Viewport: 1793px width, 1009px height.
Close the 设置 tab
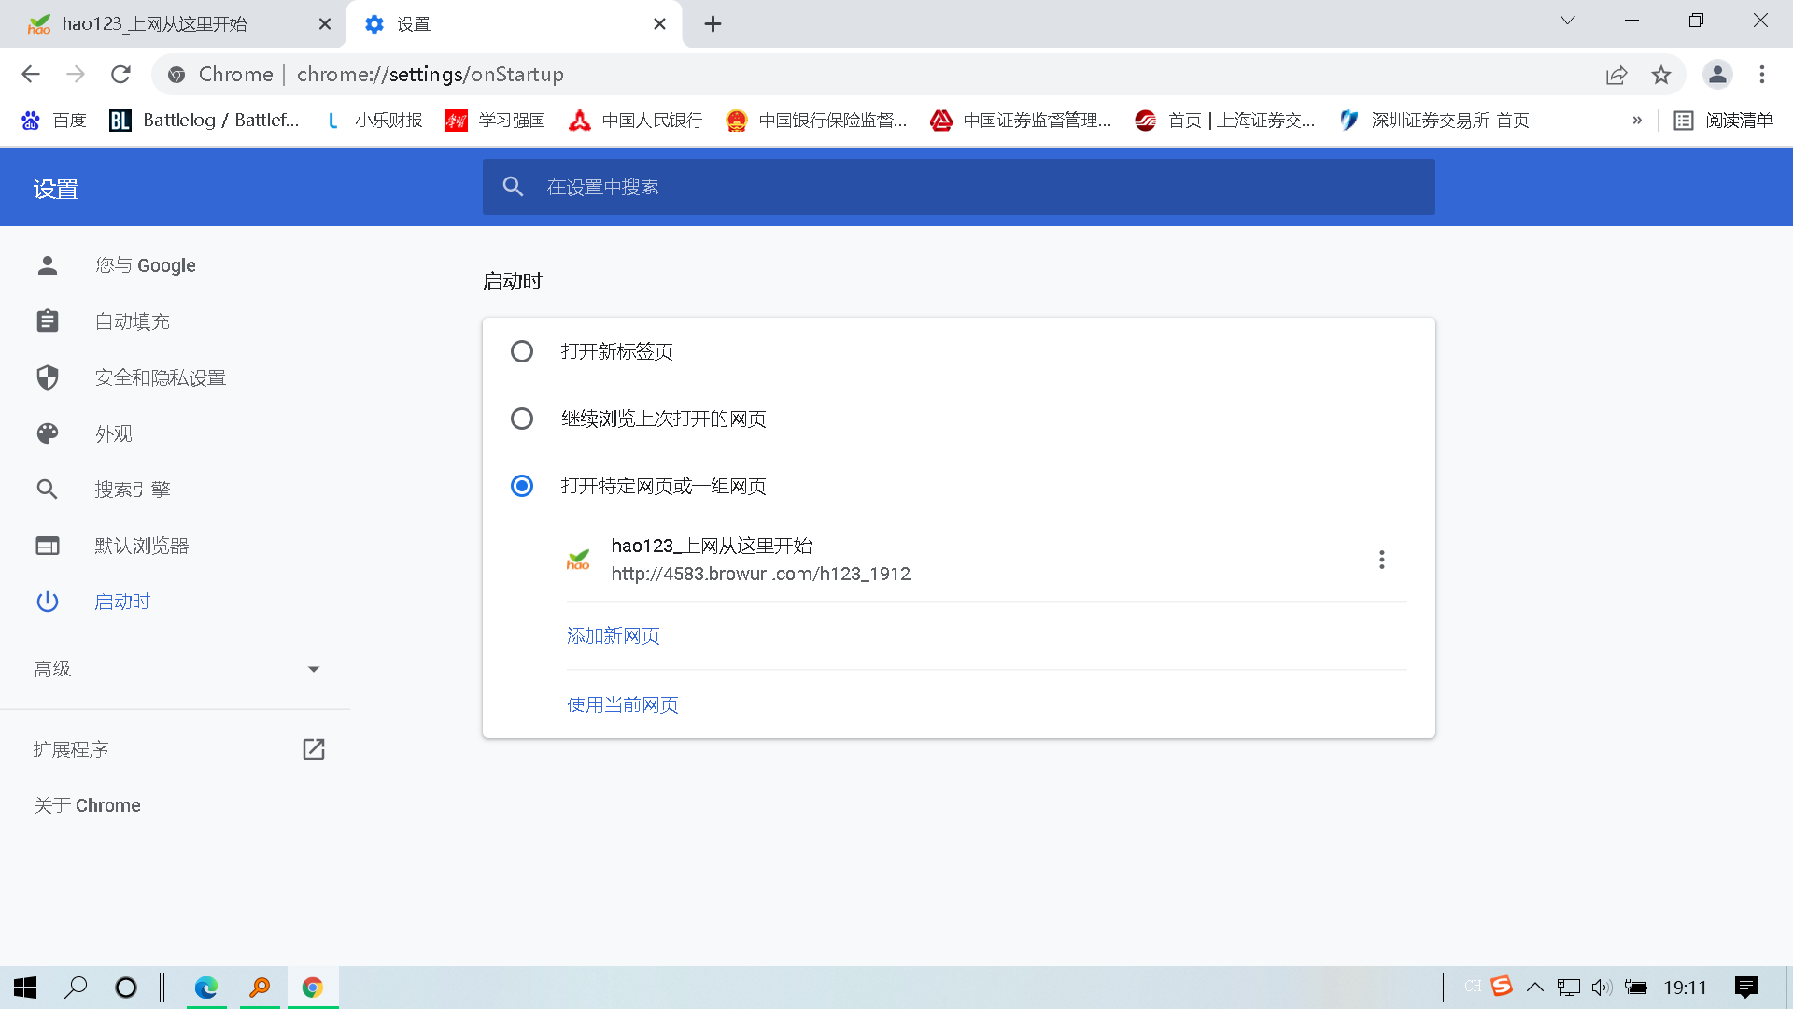point(660,24)
